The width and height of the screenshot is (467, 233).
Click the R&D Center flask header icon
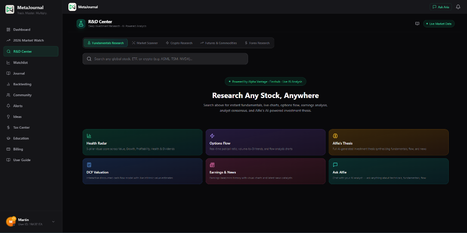(x=81, y=24)
